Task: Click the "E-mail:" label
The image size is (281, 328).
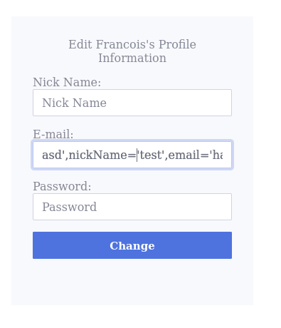Action: click(x=53, y=134)
